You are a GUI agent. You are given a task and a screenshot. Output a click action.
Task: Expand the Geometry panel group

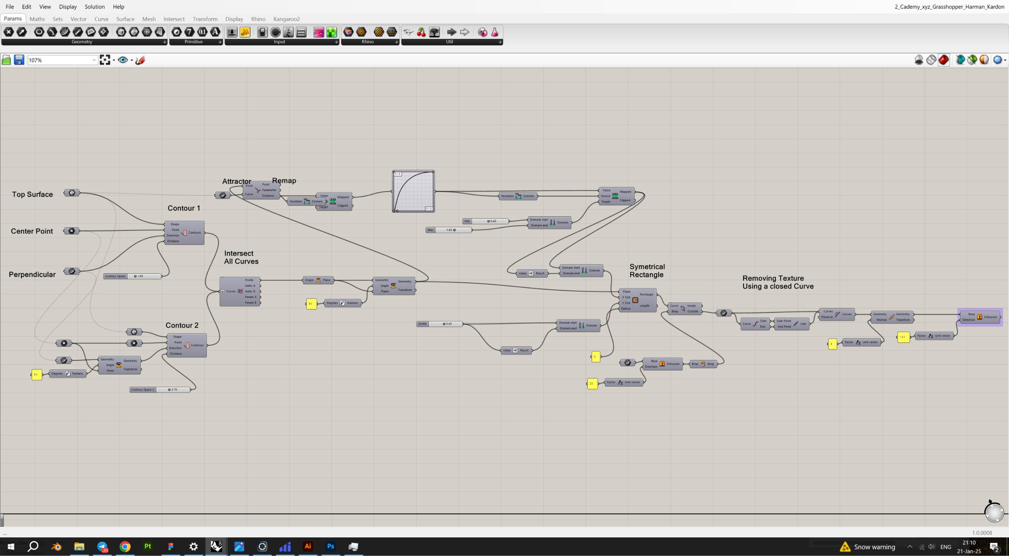pyautogui.click(x=164, y=42)
